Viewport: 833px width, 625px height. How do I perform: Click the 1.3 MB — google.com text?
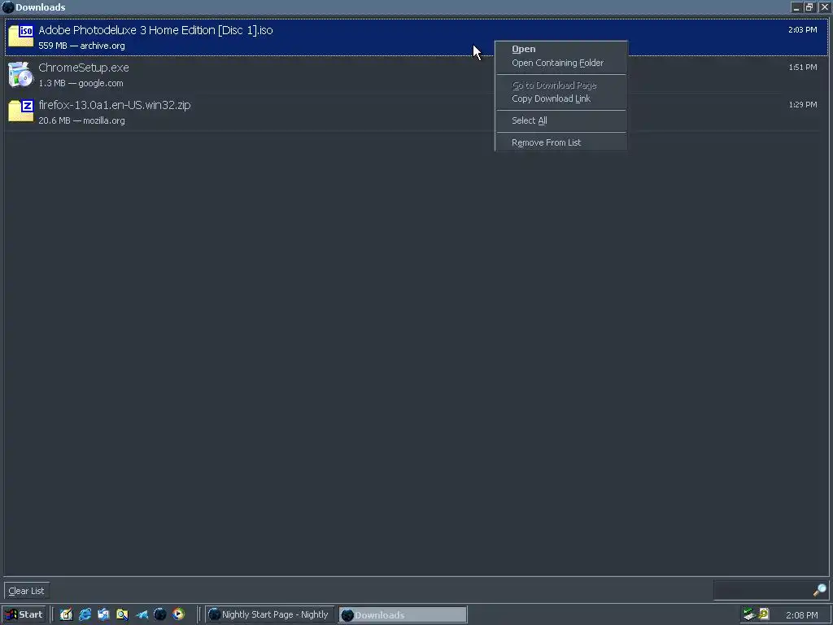click(81, 84)
